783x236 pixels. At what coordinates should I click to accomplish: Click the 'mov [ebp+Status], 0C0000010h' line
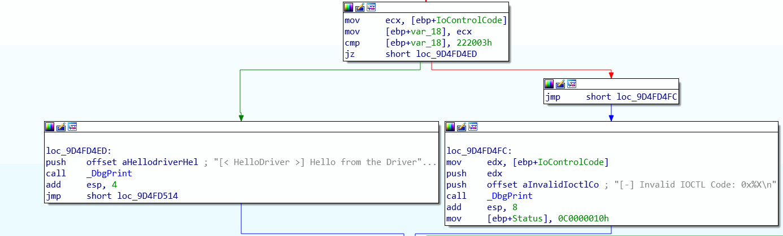click(527, 219)
